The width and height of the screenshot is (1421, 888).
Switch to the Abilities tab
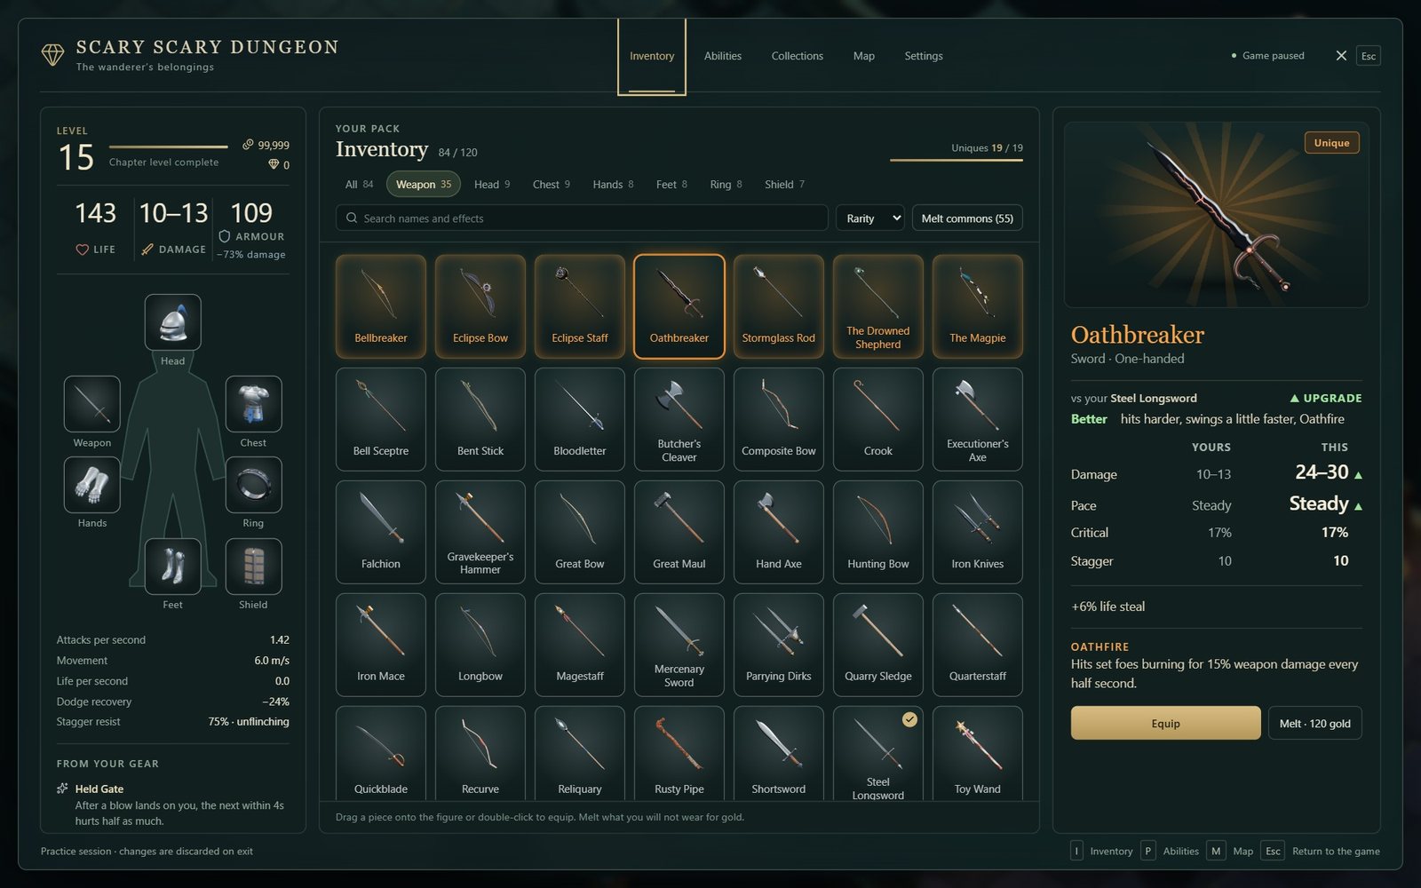pos(723,56)
